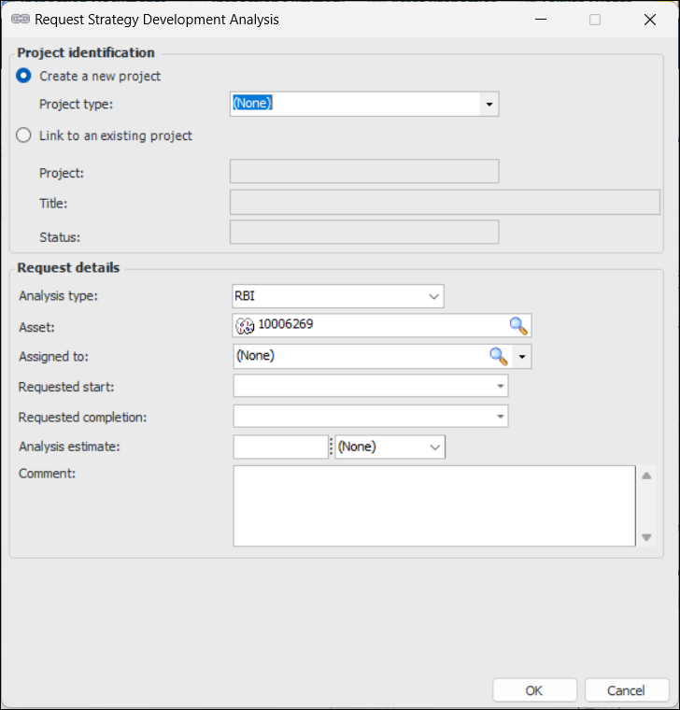Close the Request Strategy Development Analysis dialog
The height and width of the screenshot is (710, 680).
tap(649, 20)
